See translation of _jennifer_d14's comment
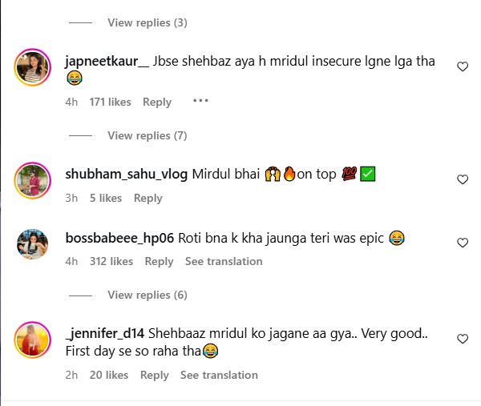 219,375
